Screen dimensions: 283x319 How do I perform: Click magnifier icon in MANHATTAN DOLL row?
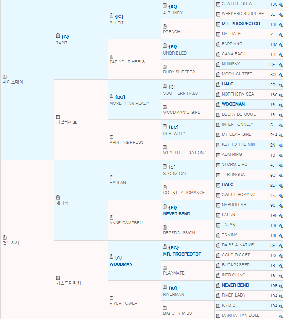click(x=281, y=316)
